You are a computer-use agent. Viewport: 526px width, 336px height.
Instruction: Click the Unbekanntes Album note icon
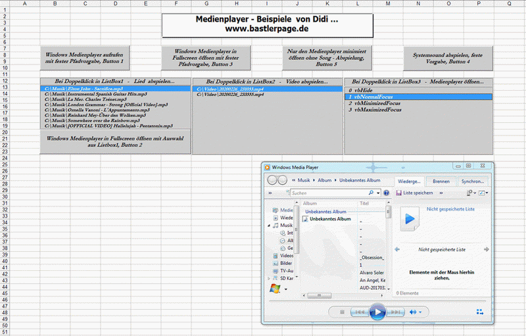[x=305, y=219]
